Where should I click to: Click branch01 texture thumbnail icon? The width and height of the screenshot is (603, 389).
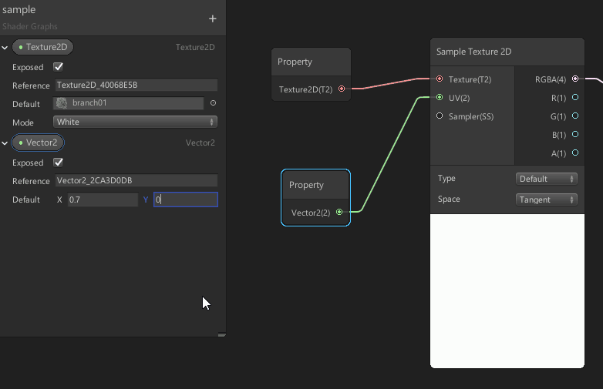[x=62, y=103]
